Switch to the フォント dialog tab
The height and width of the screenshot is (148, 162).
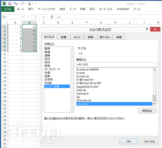[x=77, y=37]
